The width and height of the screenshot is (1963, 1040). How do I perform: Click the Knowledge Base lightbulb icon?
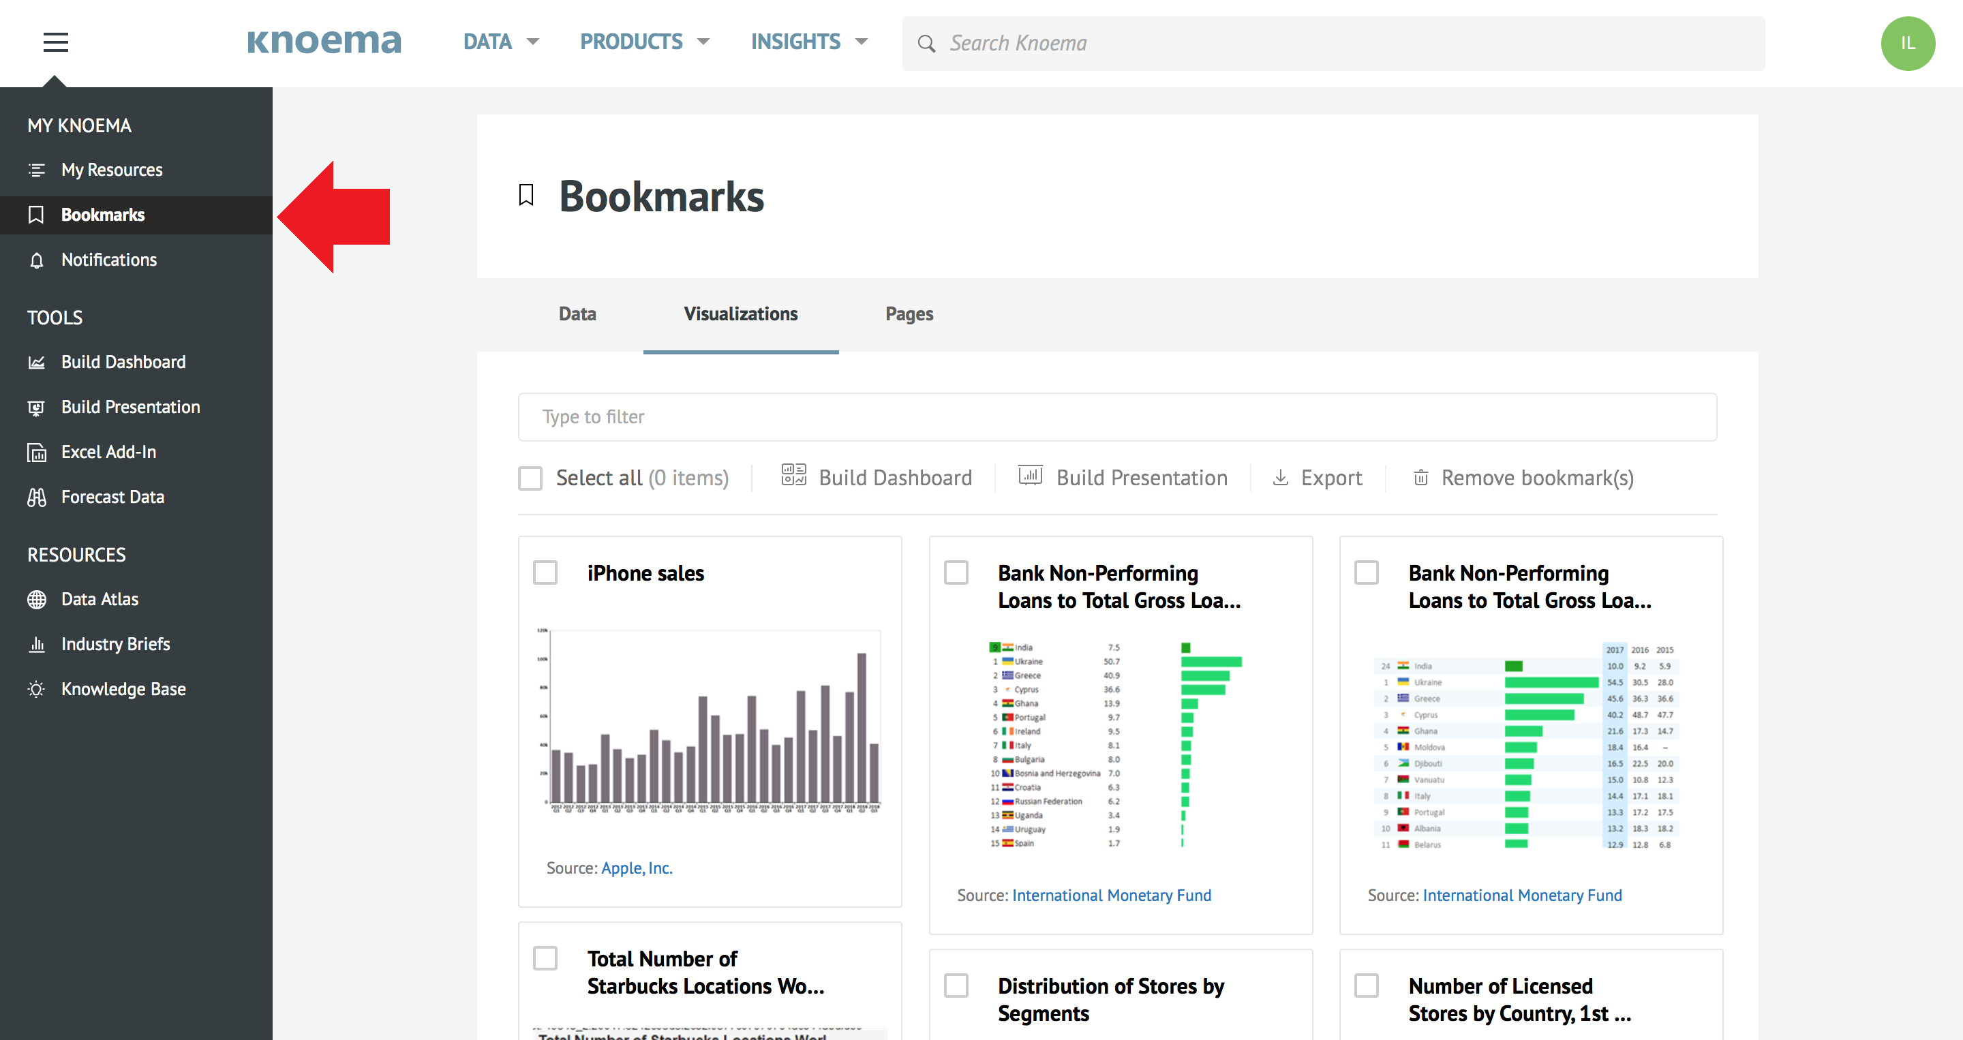[37, 690]
